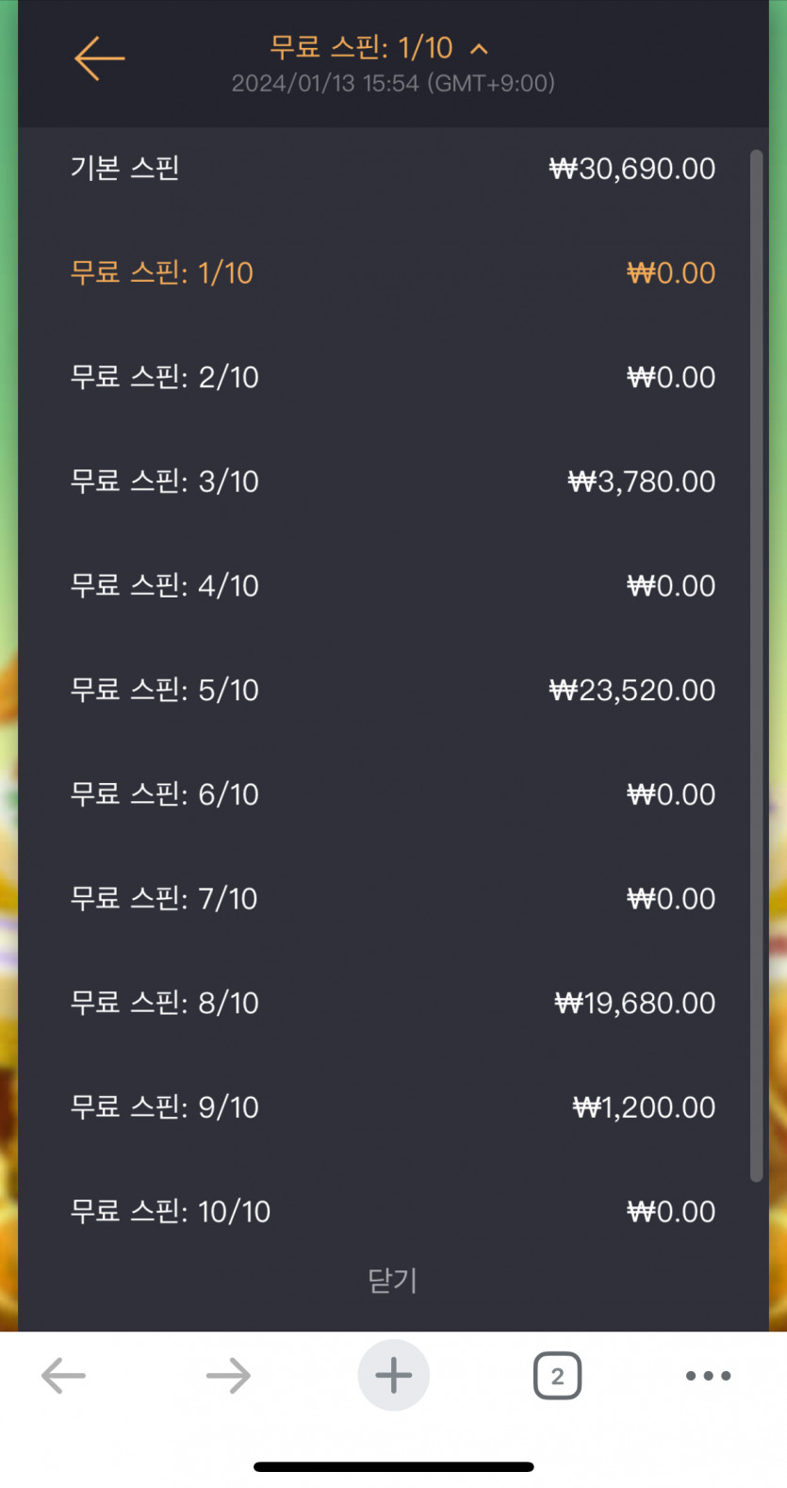Open 무료 스핀: 5/10 with ₩23,520.00
Image resolution: width=787 pixels, height=1488 pixels.
click(393, 690)
